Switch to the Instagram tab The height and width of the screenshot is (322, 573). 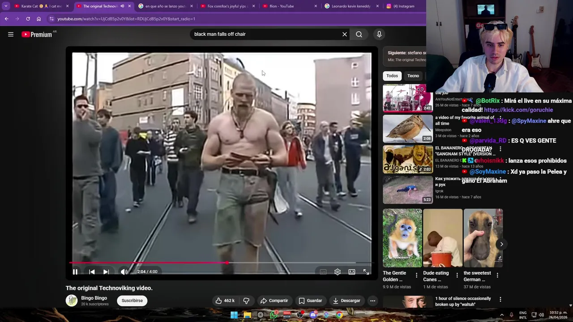(403, 6)
